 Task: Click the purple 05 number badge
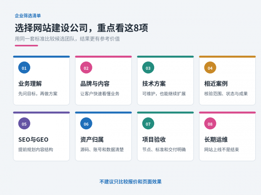[24, 123]
